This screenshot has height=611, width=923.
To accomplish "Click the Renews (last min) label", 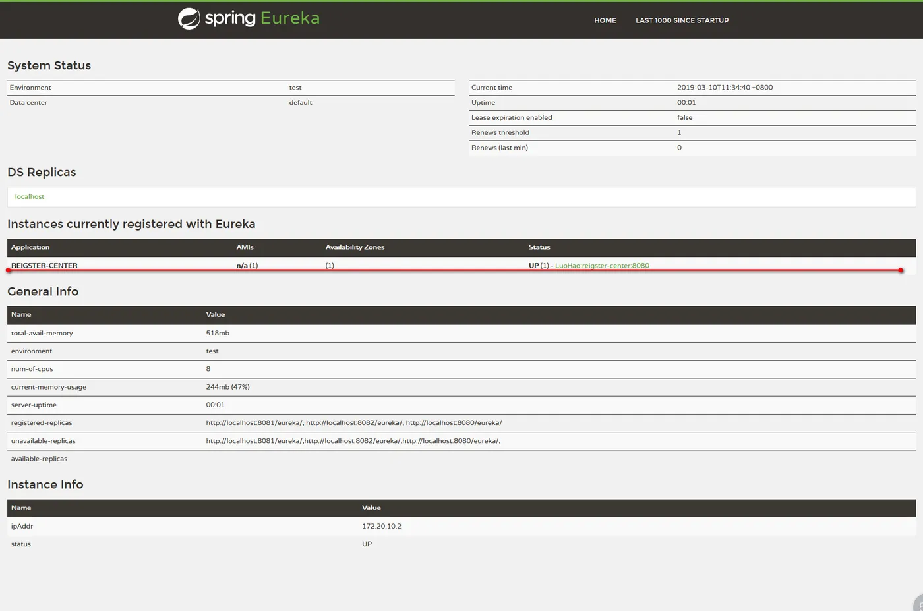I will click(500, 148).
